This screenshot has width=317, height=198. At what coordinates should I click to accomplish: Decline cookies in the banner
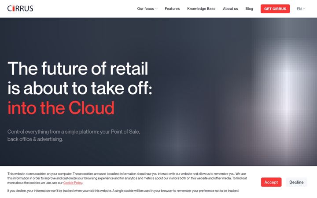point(296,182)
